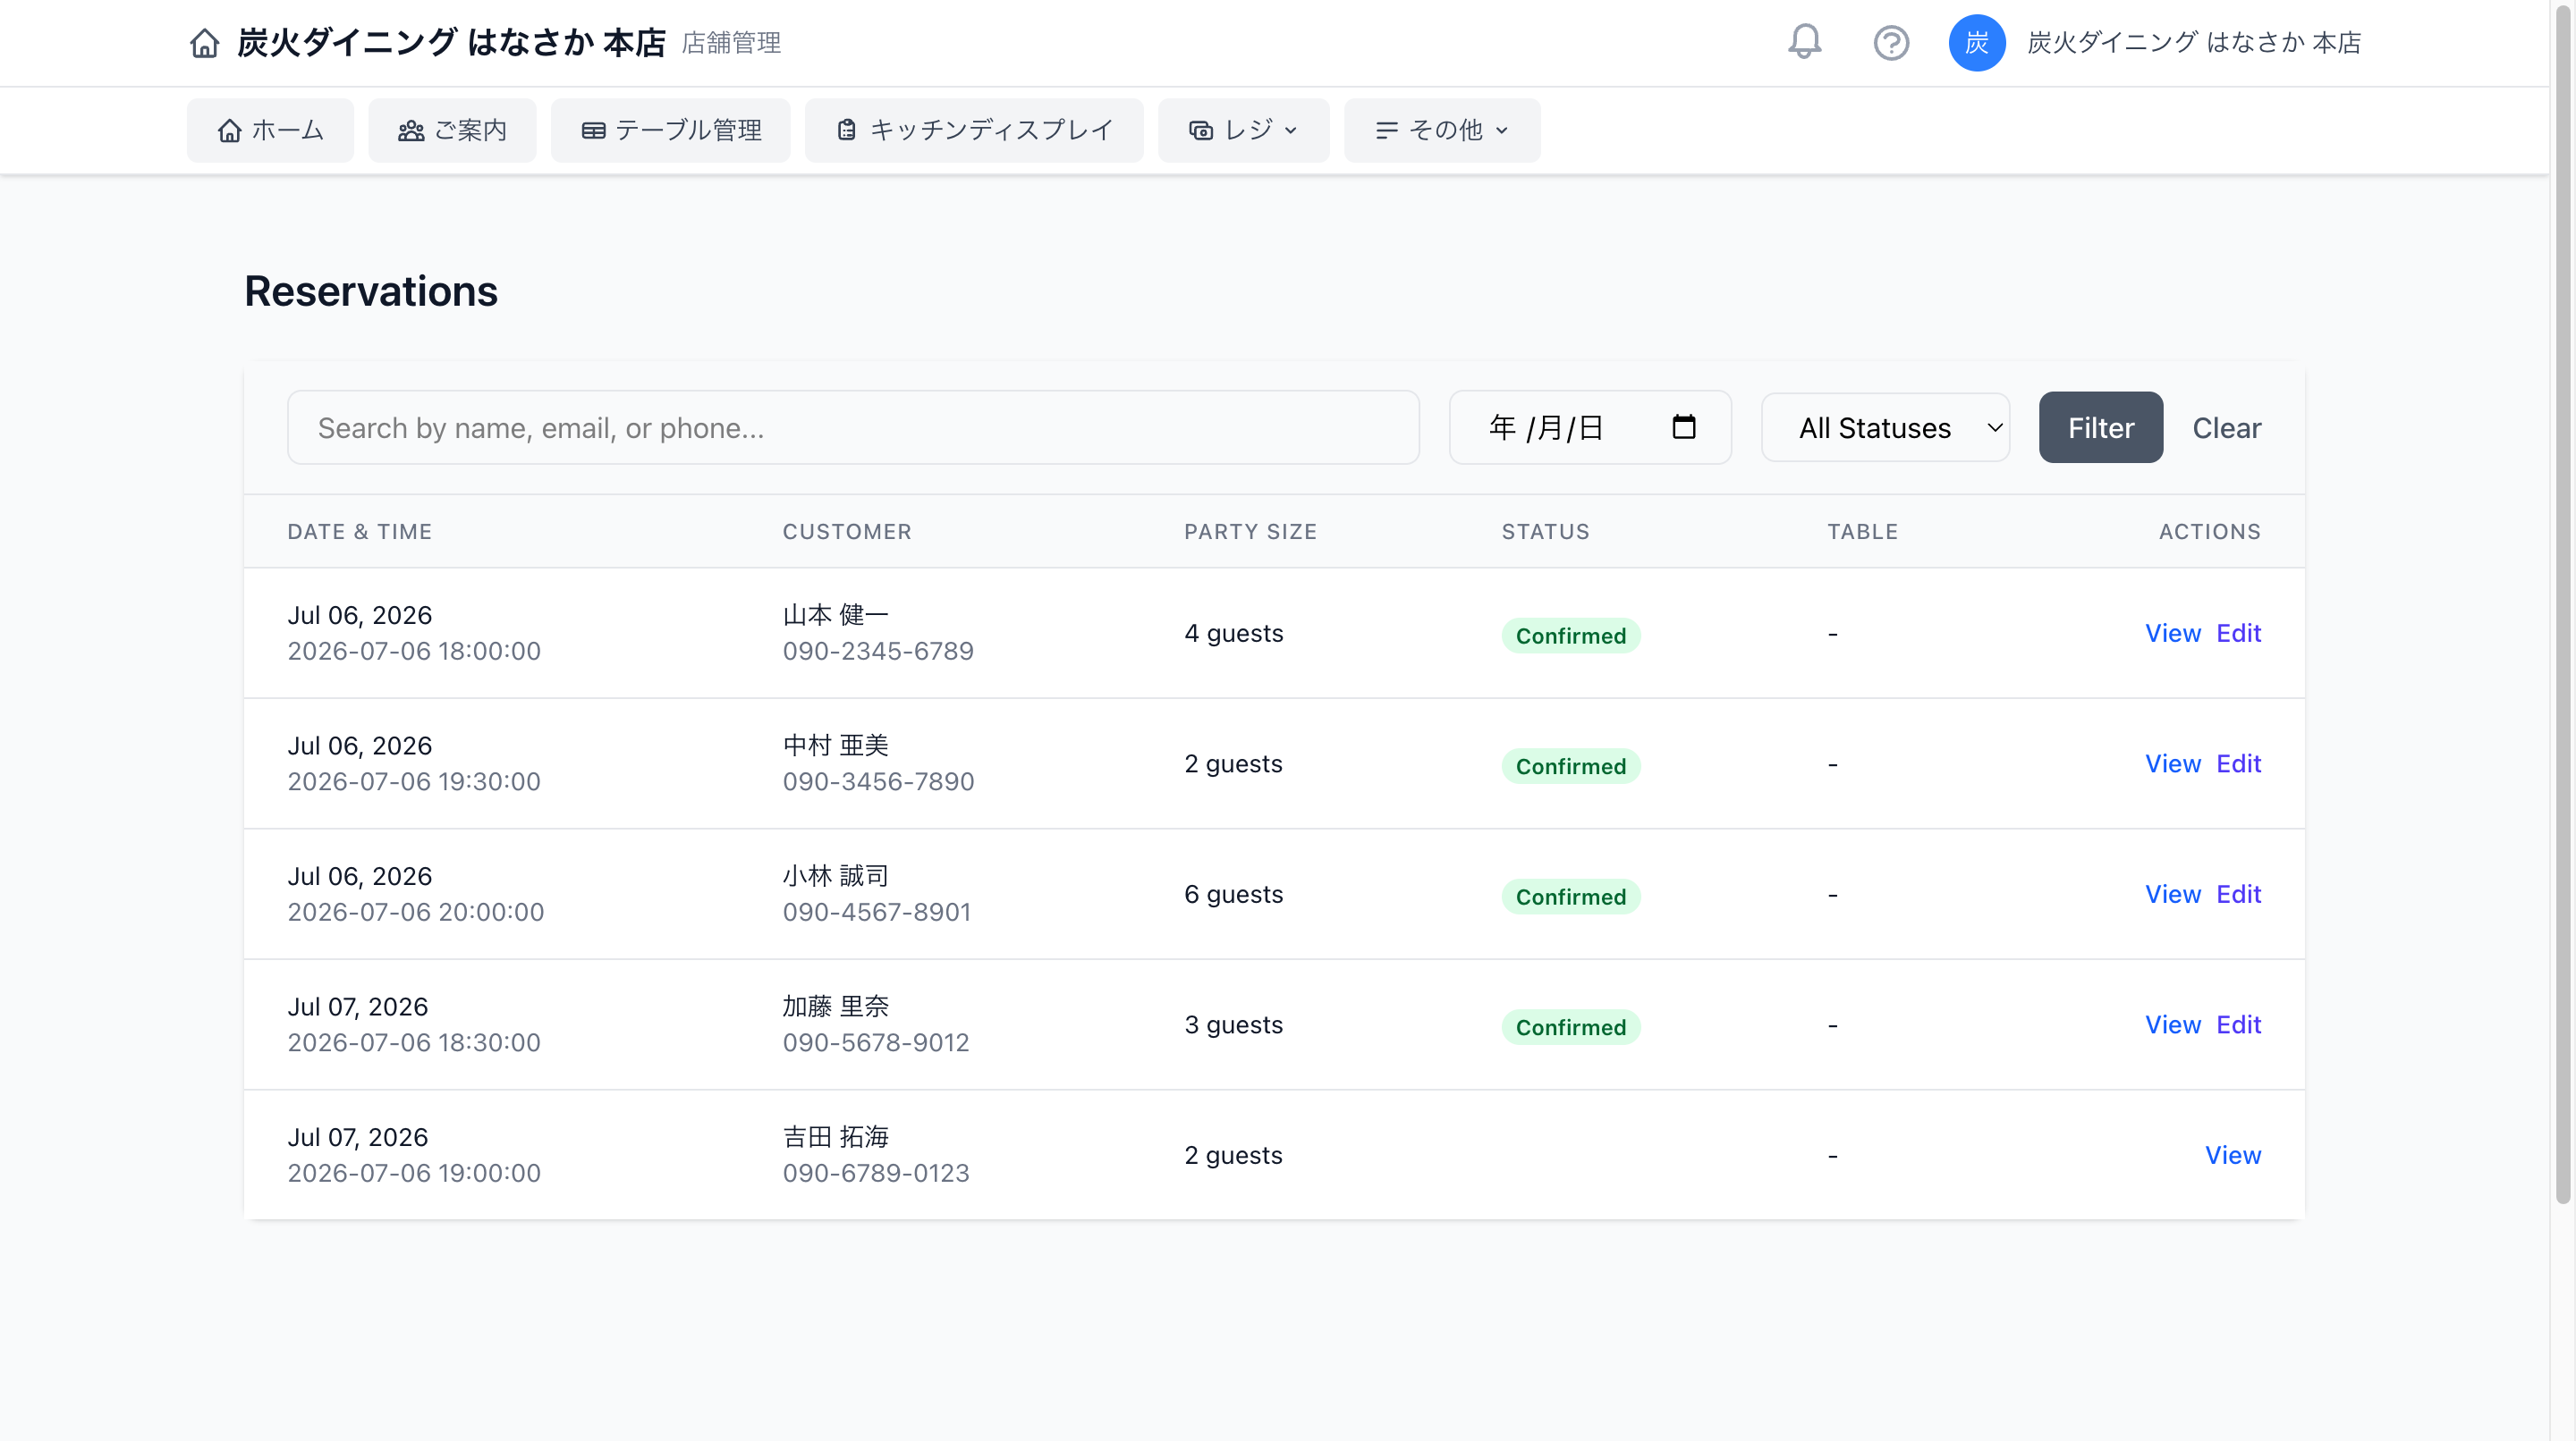Click the Reservations page heading

[371, 291]
